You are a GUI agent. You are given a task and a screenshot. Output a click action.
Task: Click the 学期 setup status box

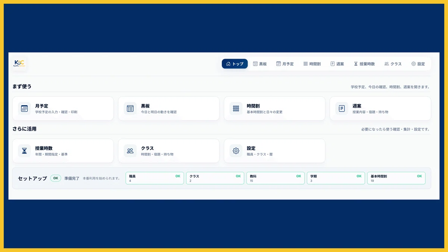[x=336, y=178]
